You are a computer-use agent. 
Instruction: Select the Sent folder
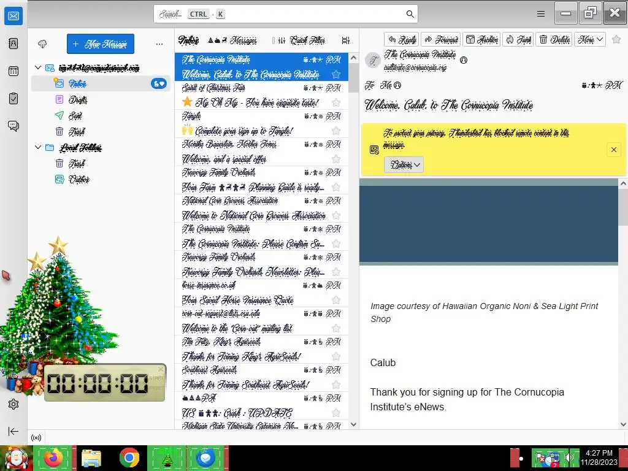click(x=101, y=116)
